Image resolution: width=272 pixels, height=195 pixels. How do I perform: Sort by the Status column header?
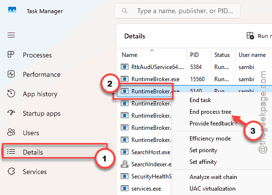pos(222,55)
